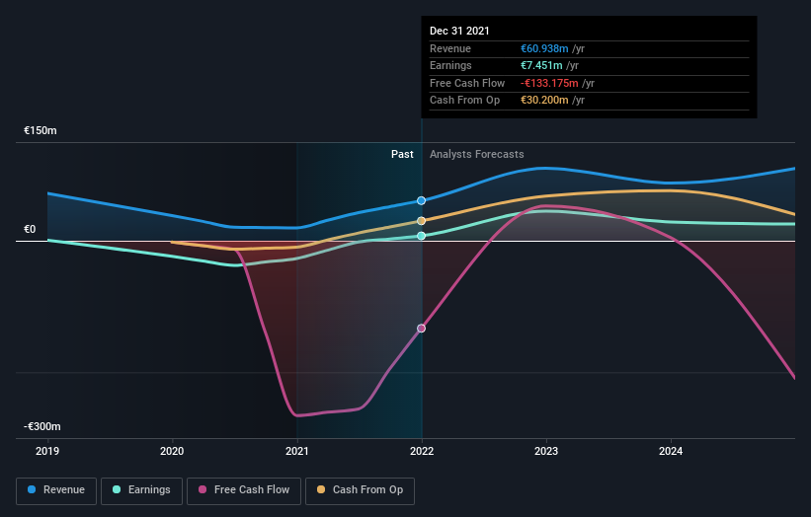The height and width of the screenshot is (517, 811).
Task: Toggle the Revenue legend button
Action: 56,490
